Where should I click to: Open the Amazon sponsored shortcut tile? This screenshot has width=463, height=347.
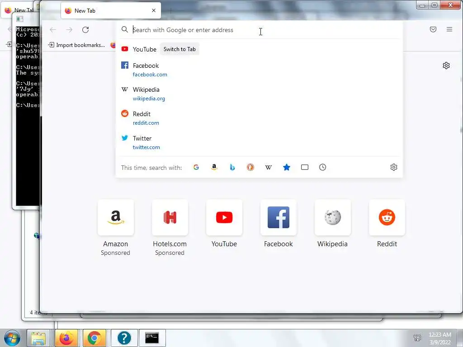coord(115,217)
